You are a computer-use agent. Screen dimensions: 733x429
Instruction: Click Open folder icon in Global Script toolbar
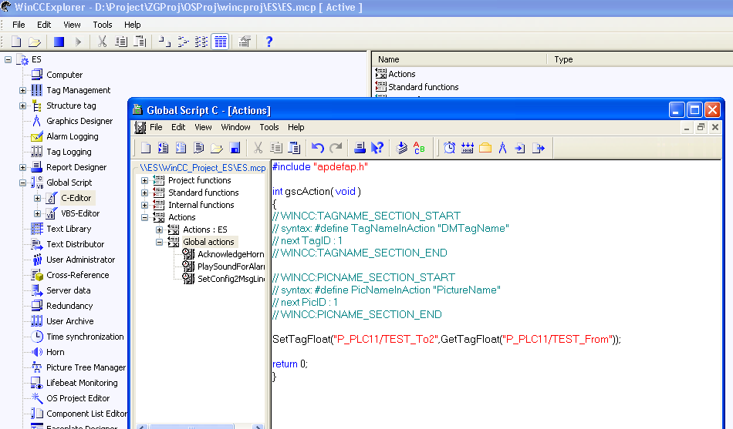click(x=217, y=148)
